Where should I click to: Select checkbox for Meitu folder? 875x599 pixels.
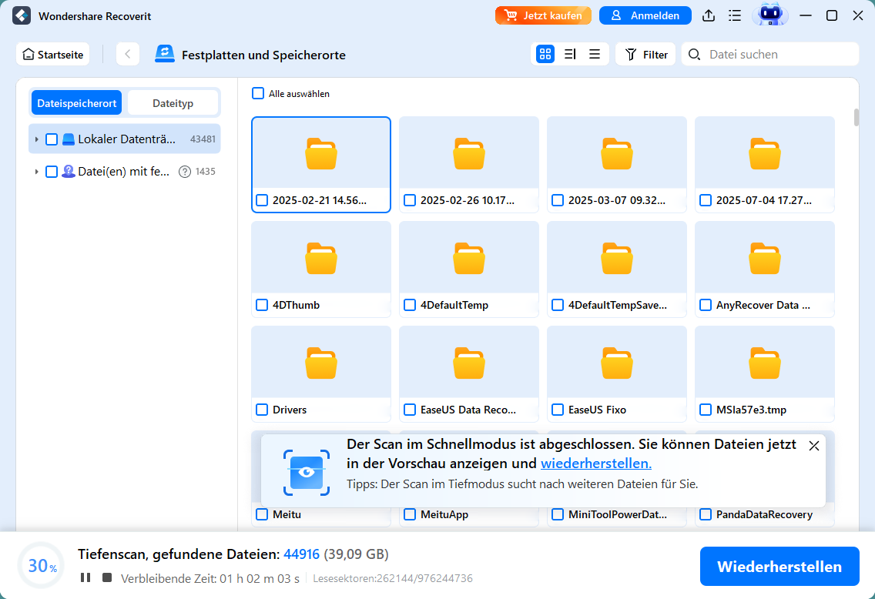pos(262,514)
